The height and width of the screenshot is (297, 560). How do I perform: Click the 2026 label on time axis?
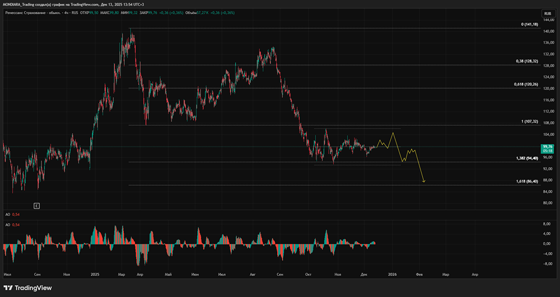pos(391,275)
